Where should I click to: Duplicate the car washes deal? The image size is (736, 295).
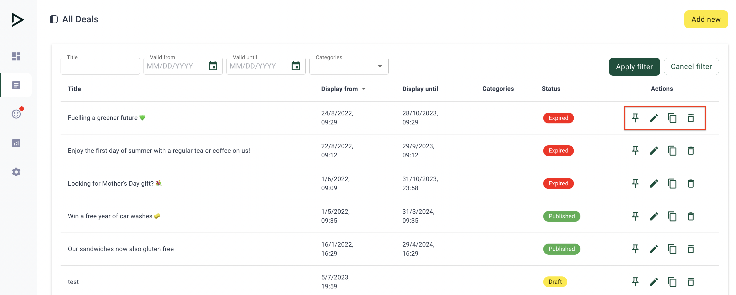point(672,216)
